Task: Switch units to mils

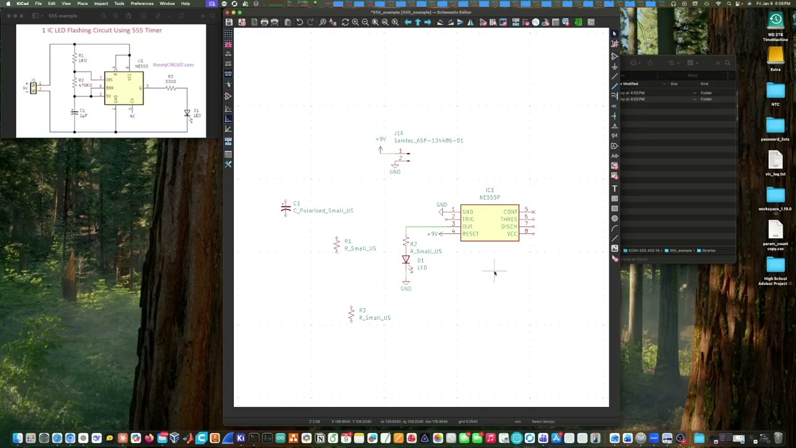Action: [228, 63]
